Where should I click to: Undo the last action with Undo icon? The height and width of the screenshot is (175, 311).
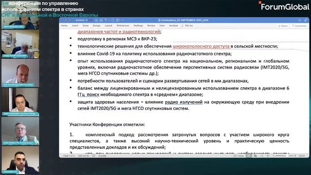tap(106, 20)
